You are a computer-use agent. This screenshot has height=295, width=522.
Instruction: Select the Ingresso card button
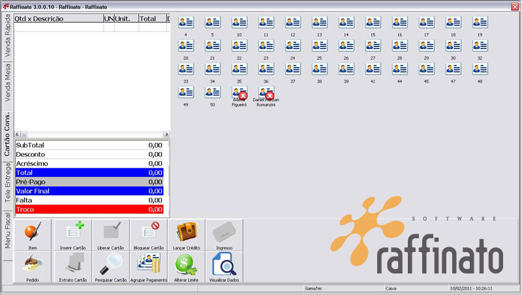(224, 235)
